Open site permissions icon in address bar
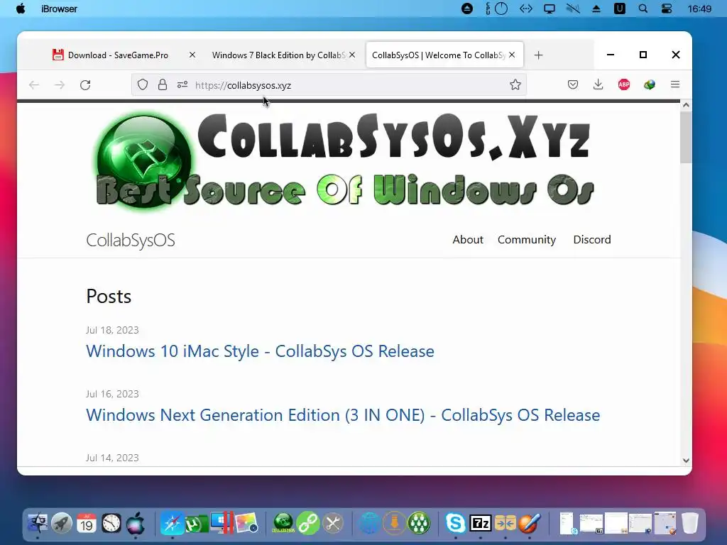This screenshot has width=727, height=545. 182,85
